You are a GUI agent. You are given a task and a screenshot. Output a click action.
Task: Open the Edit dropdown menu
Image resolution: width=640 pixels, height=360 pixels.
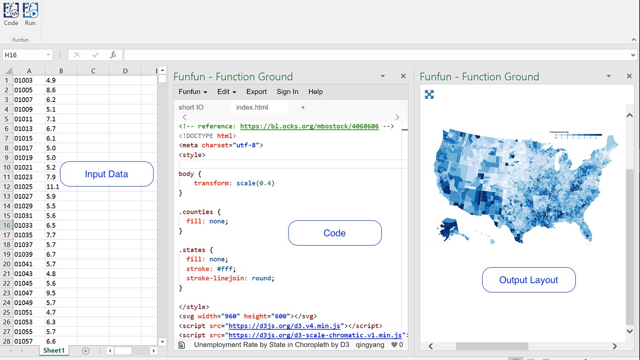click(227, 92)
